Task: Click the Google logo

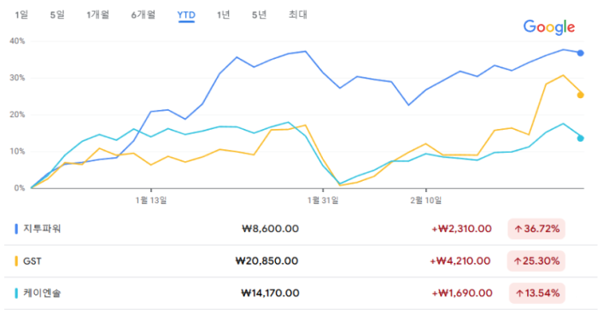Action: tap(549, 27)
